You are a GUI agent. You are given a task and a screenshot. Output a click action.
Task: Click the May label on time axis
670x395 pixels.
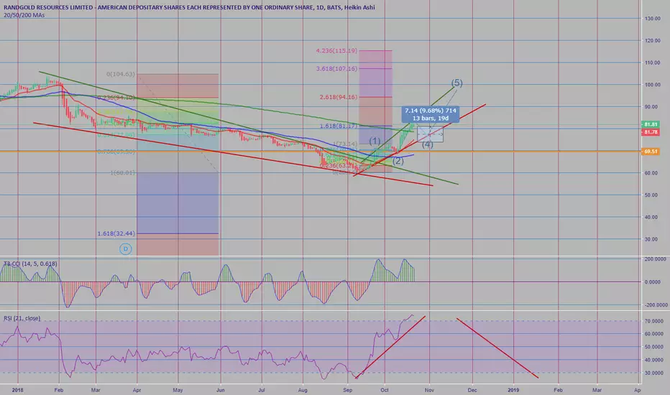pyautogui.click(x=178, y=390)
